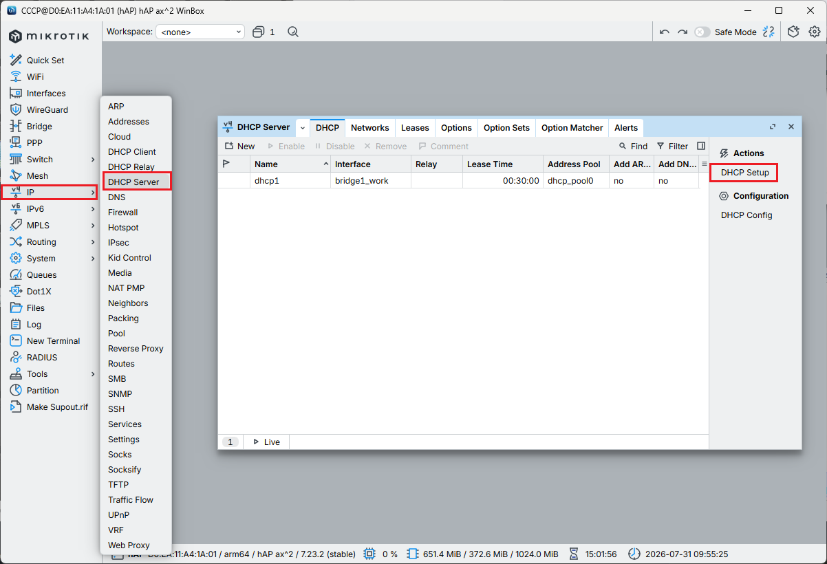Open the PPP section
827x564 pixels.
[x=34, y=143]
